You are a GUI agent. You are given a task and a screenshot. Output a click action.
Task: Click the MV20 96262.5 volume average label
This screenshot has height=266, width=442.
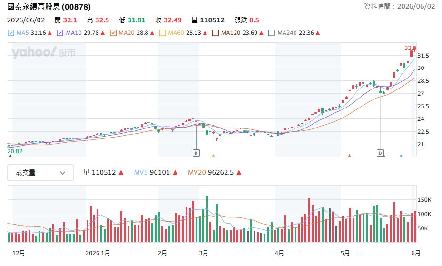[x=211, y=172]
